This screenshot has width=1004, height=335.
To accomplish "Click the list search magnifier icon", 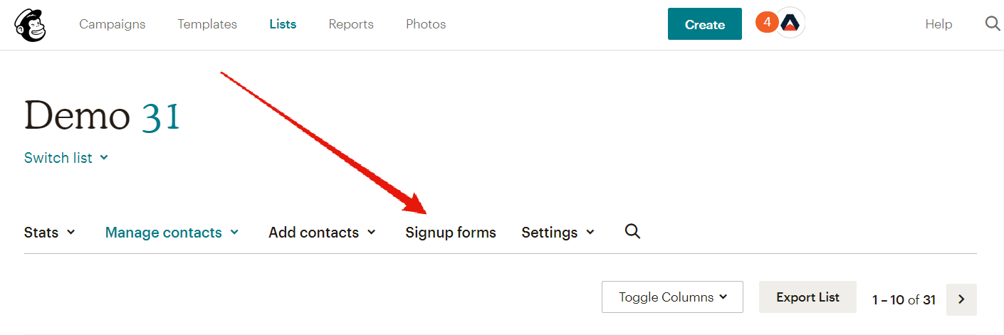I will click(x=632, y=231).
